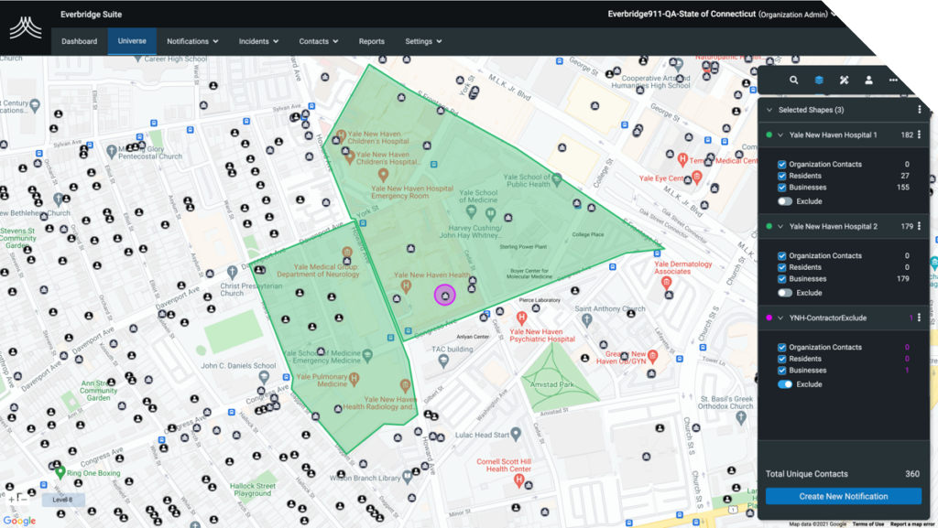Click the Everbridge logo
This screenshot has width=938, height=528.
26,27
